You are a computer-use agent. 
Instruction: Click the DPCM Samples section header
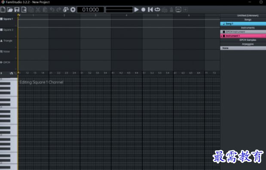(248, 40)
